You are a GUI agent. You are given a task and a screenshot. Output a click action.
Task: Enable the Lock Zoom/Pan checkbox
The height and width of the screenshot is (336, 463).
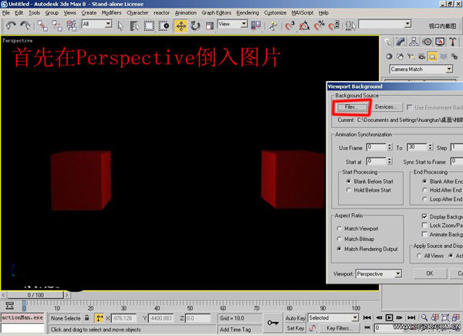click(424, 226)
